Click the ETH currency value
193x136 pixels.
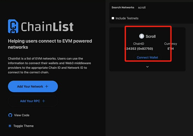point(170,49)
